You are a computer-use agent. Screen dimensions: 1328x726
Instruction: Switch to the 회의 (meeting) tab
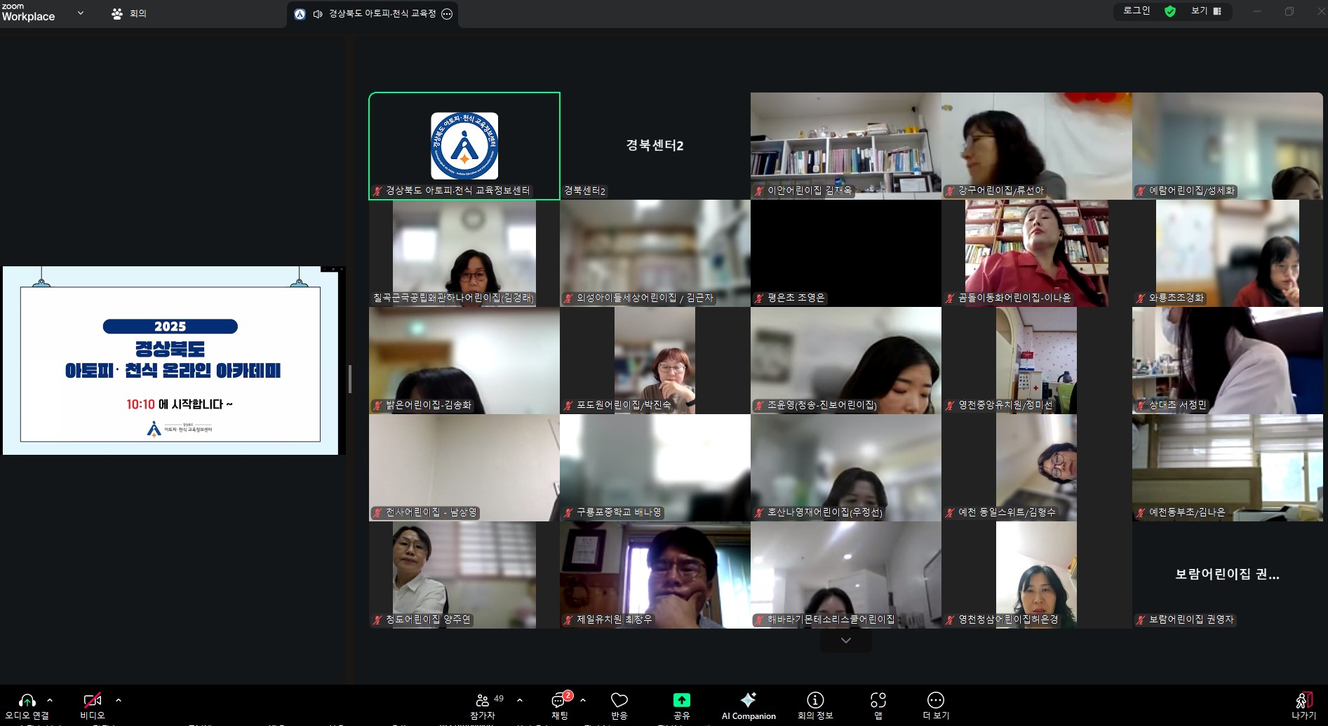(x=129, y=13)
